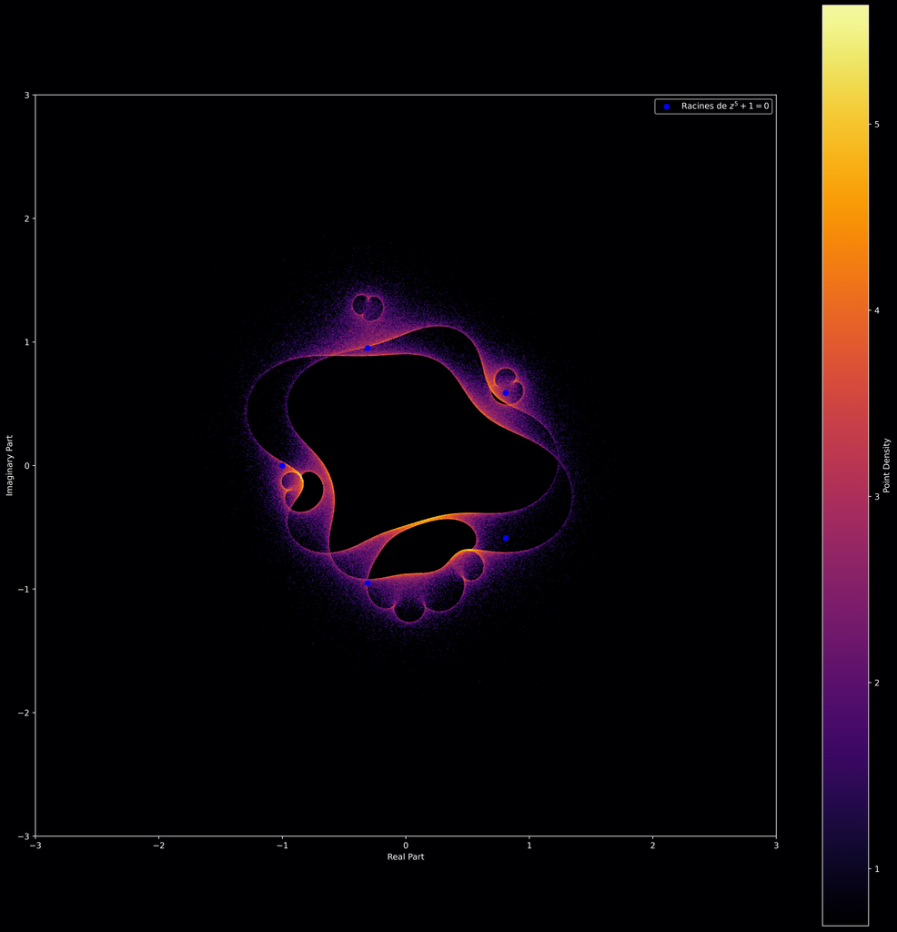Image resolution: width=897 pixels, height=932 pixels.
Task: Click the 'Real Part' x-axis label
Action: tap(406, 857)
